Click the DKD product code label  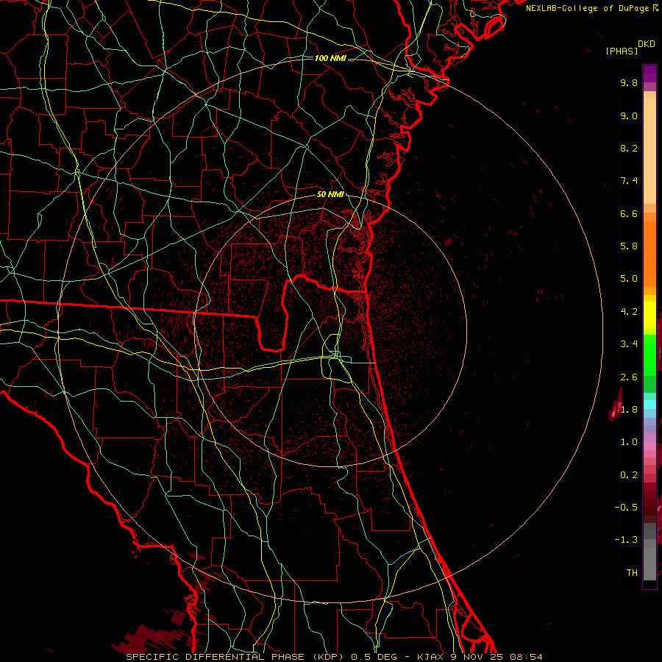coord(646,44)
